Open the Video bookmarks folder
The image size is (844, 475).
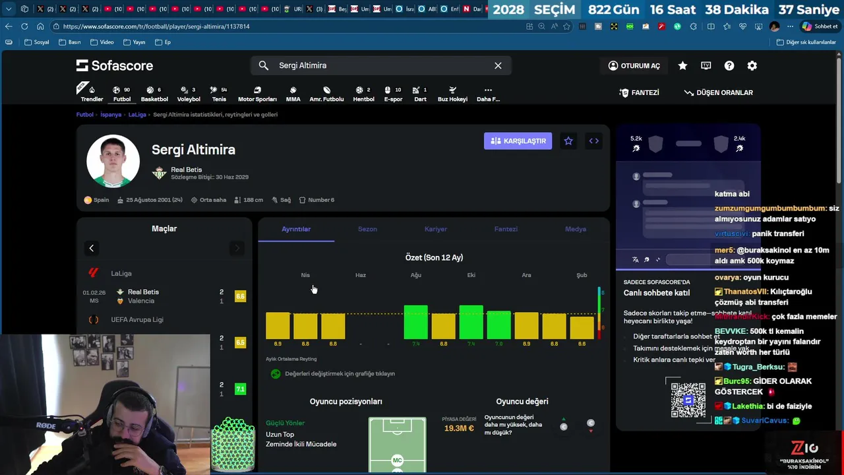[x=102, y=42]
